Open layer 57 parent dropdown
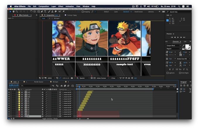Image resolution: width=199 pixels, height=129 pixels. click(x=67, y=101)
